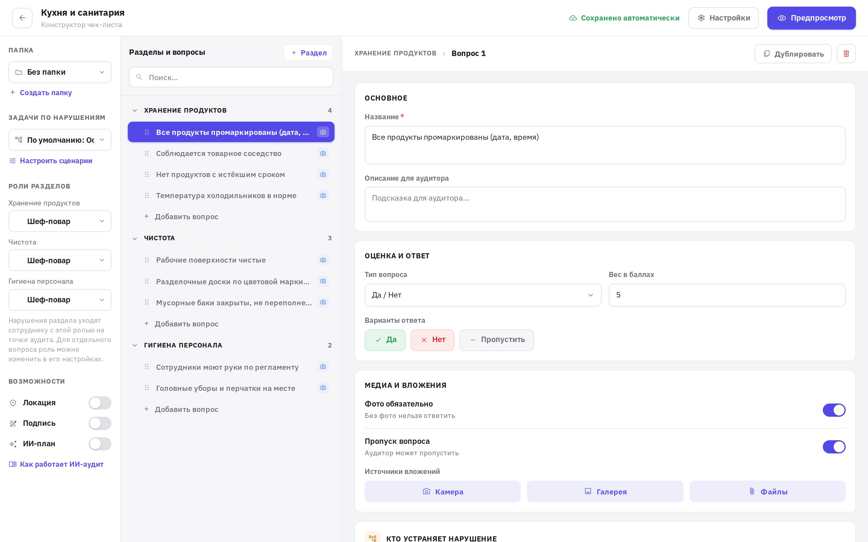The height and width of the screenshot is (542, 868).
Task: Click 'Создать папку' link
Action: pos(41,92)
